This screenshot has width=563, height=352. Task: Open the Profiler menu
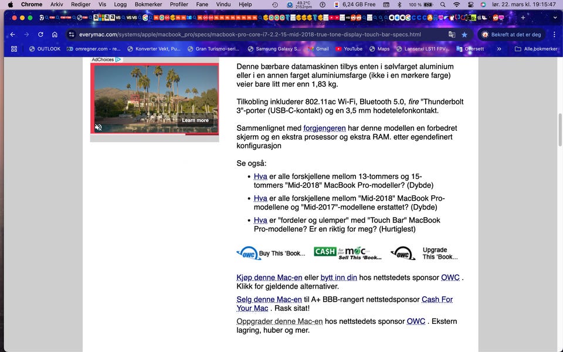(x=179, y=4)
